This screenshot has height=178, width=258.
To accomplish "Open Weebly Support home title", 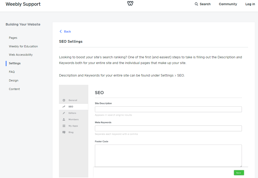I will pos(23,4).
